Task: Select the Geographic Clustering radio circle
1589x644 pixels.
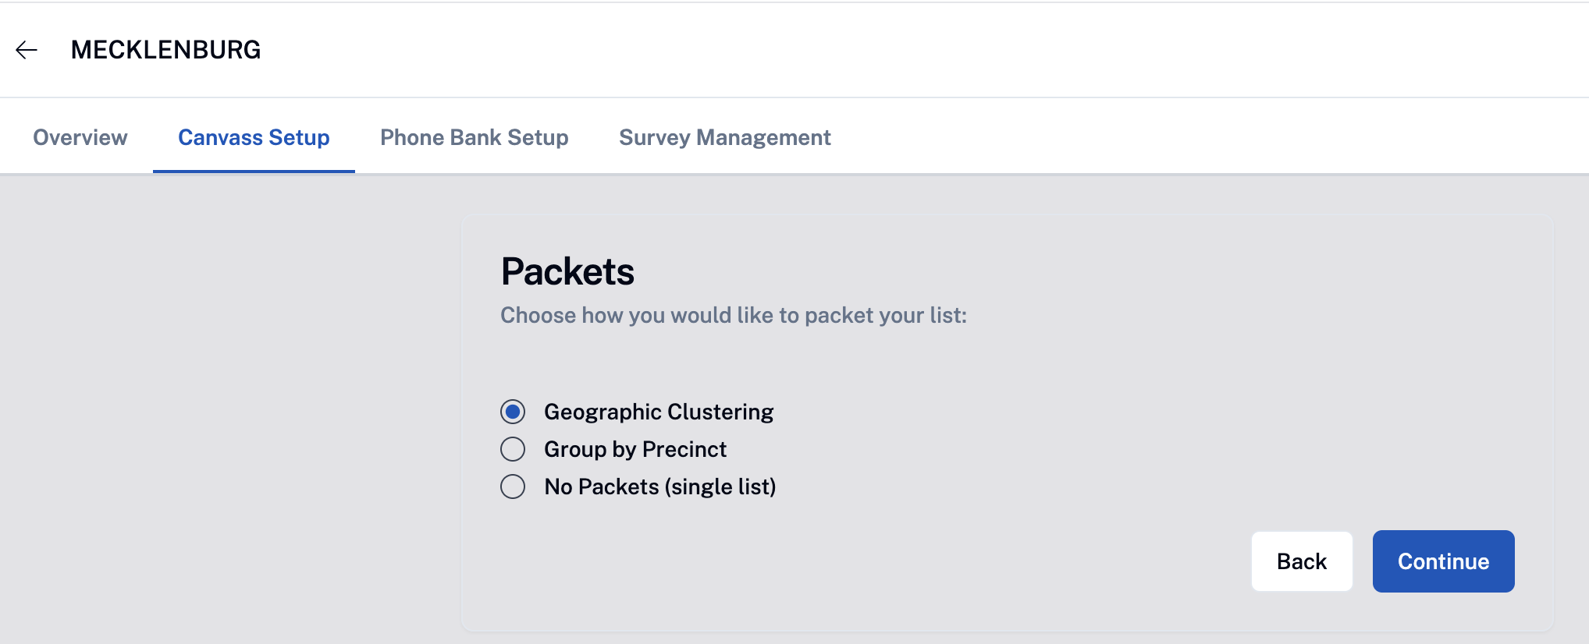Action: coord(513,412)
